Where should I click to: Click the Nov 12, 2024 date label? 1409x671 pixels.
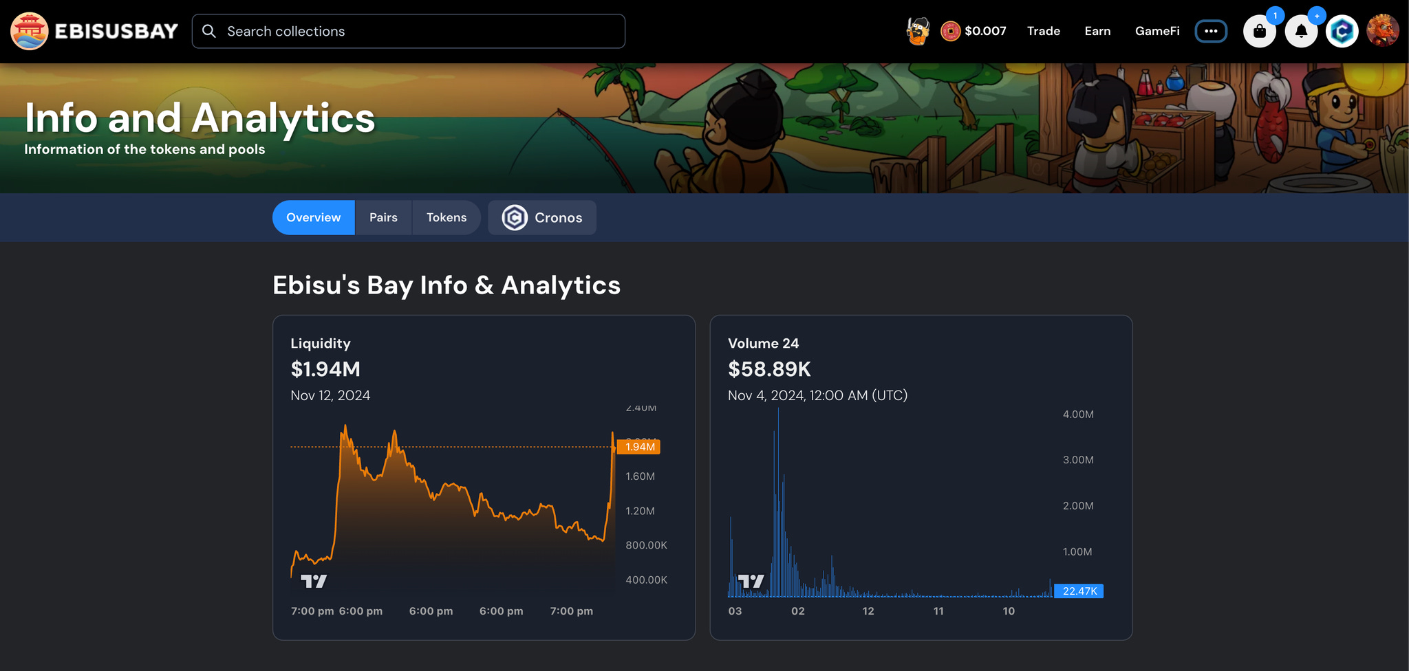(330, 395)
